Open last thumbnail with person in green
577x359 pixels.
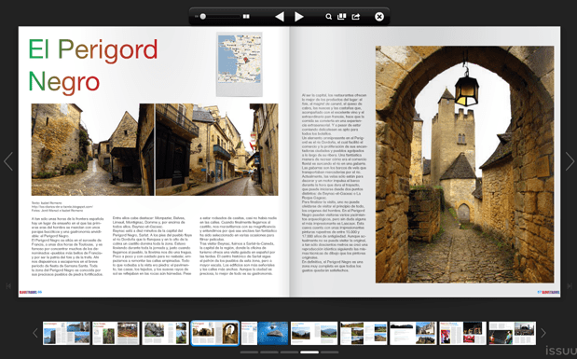(513, 333)
